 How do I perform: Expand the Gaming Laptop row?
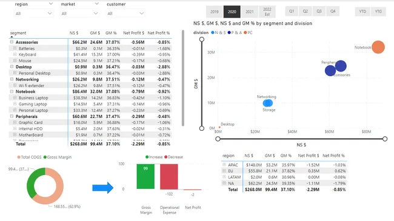(x=15, y=104)
